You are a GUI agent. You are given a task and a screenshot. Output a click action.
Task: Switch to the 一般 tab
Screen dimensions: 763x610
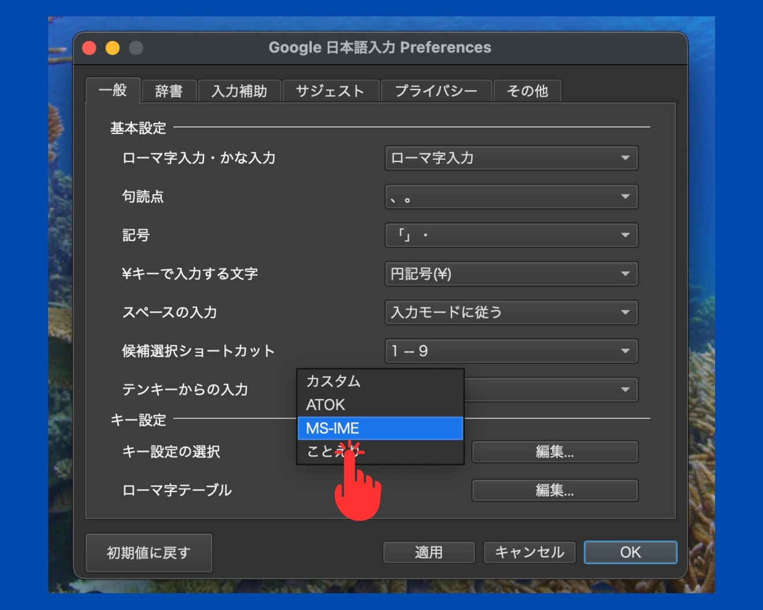coord(113,90)
